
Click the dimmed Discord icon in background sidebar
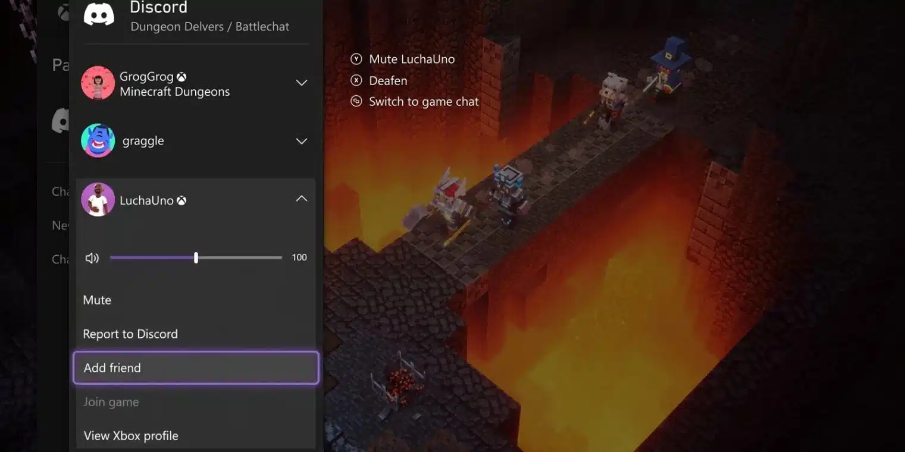(61, 121)
